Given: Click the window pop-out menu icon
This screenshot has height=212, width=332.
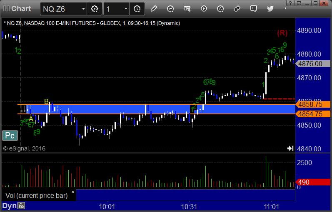Looking at the screenshot, I should coord(299,3).
